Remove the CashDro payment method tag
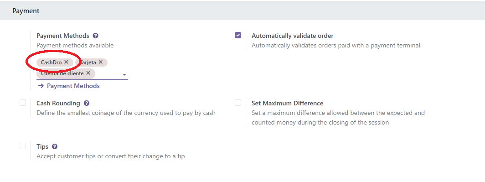Viewport: 485px width, 182px height. coord(66,62)
